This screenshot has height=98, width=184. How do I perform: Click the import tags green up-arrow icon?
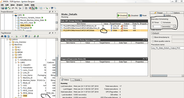(x=34, y=36)
